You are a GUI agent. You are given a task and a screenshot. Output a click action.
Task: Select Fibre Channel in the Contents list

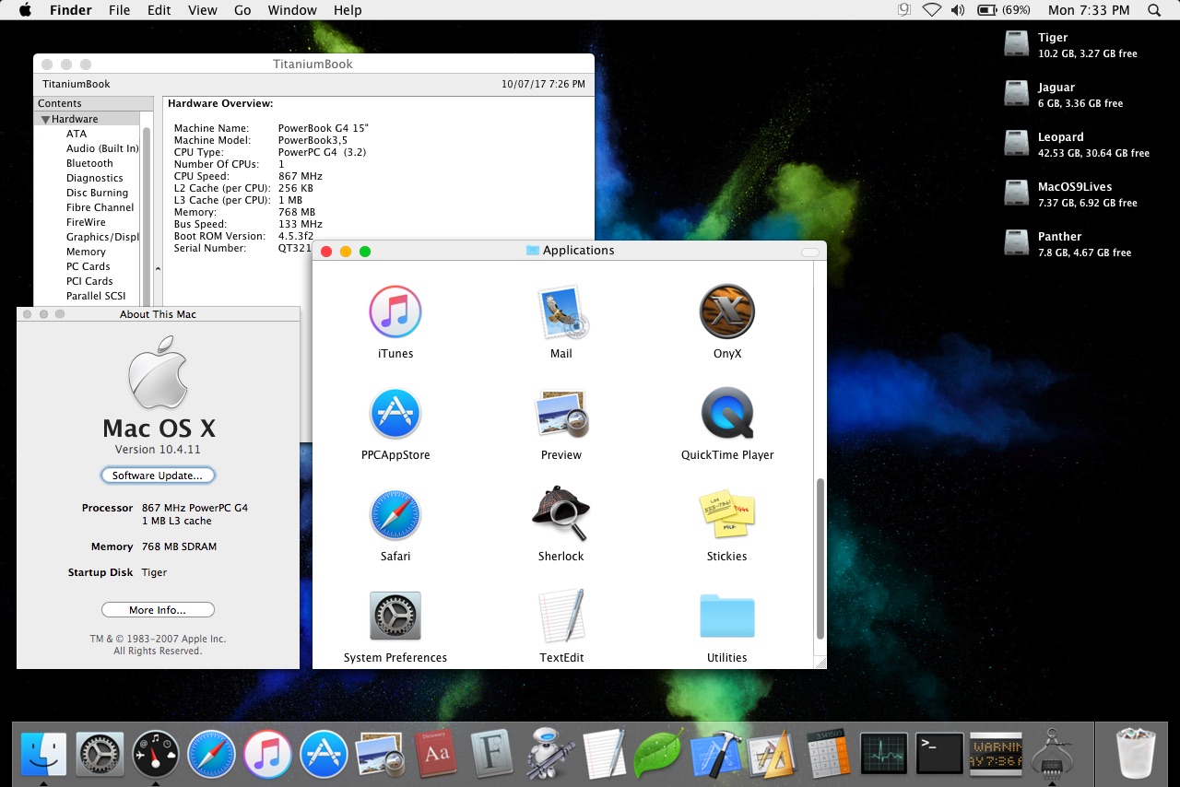100,208
